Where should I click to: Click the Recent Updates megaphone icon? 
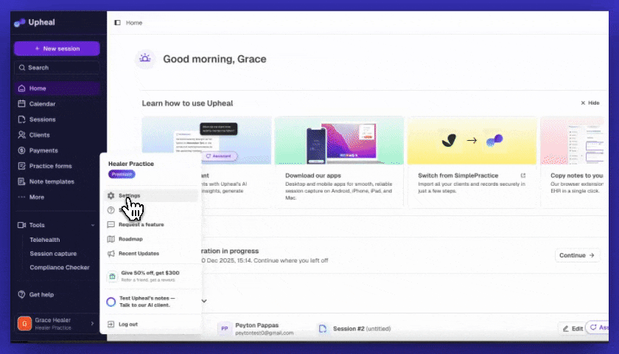coord(111,254)
